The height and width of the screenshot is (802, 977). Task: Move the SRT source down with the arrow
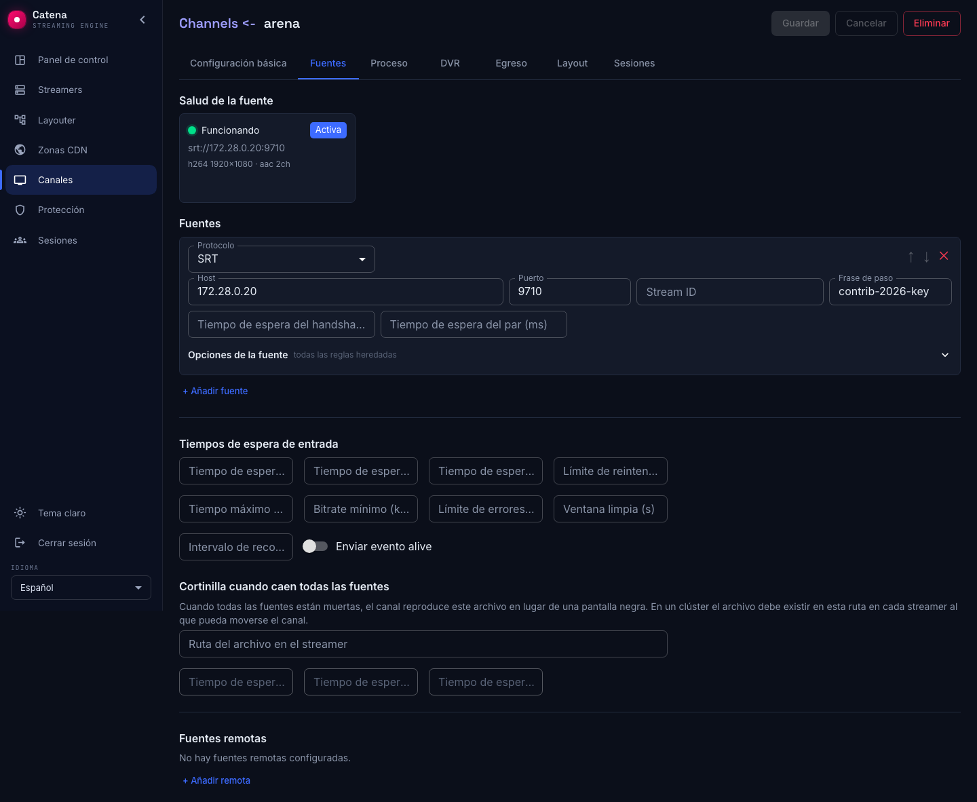pos(927,256)
